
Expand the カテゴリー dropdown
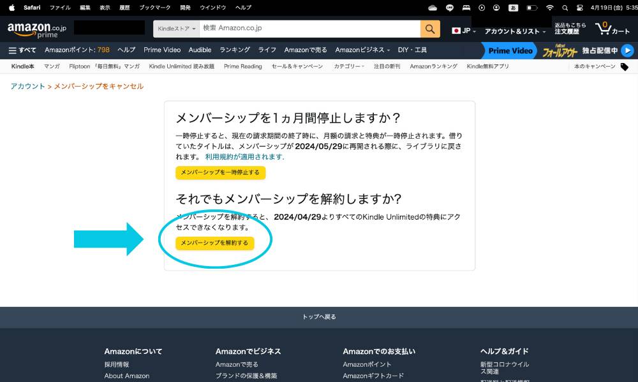349,66
